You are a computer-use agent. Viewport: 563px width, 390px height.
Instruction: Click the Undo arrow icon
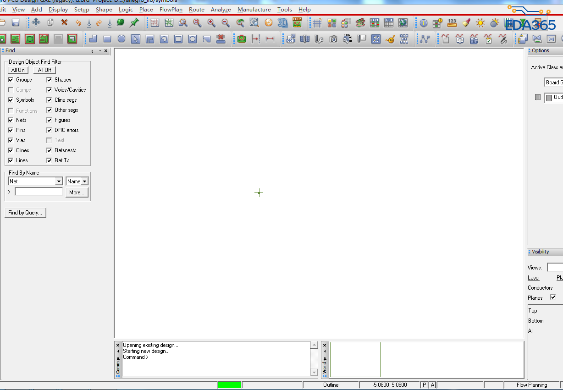(x=78, y=22)
